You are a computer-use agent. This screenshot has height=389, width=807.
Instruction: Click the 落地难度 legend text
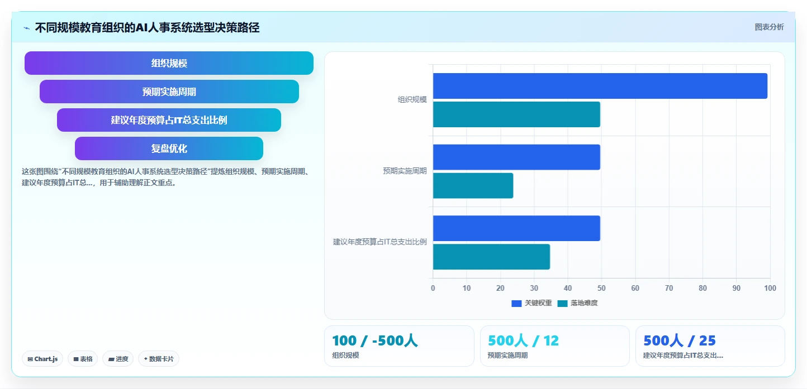[584, 303]
